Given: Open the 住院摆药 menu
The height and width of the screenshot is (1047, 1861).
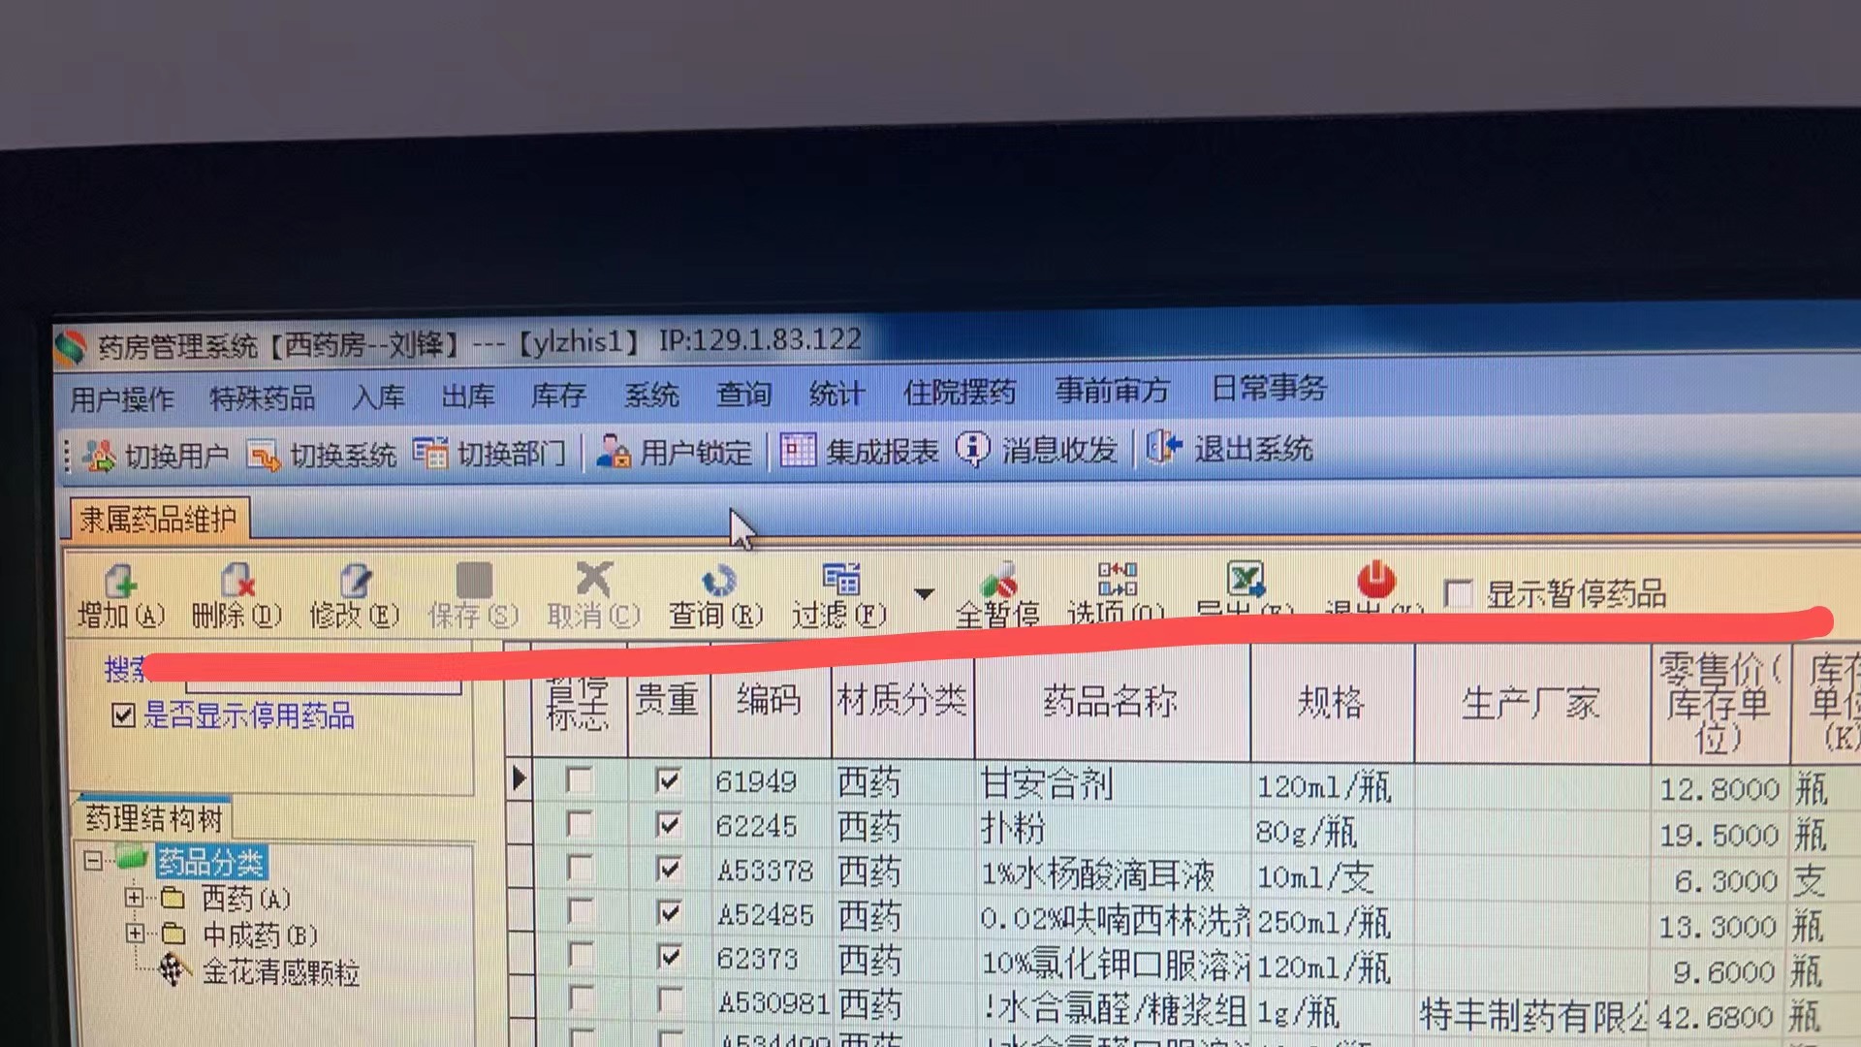Looking at the screenshot, I should [959, 393].
